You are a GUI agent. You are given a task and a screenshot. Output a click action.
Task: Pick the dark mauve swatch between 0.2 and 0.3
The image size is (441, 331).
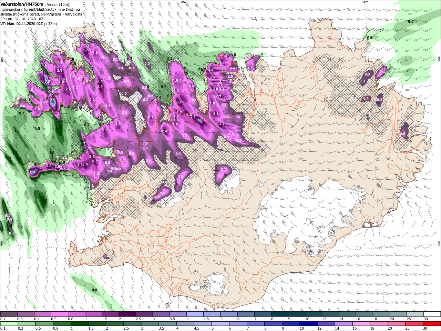9,314
